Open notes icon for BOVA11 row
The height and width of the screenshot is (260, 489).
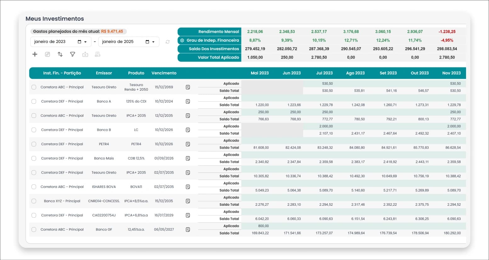tap(188, 187)
